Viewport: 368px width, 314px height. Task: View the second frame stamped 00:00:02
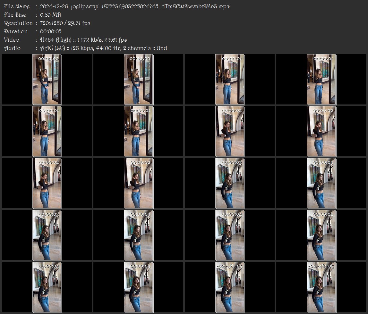(x=321, y=131)
